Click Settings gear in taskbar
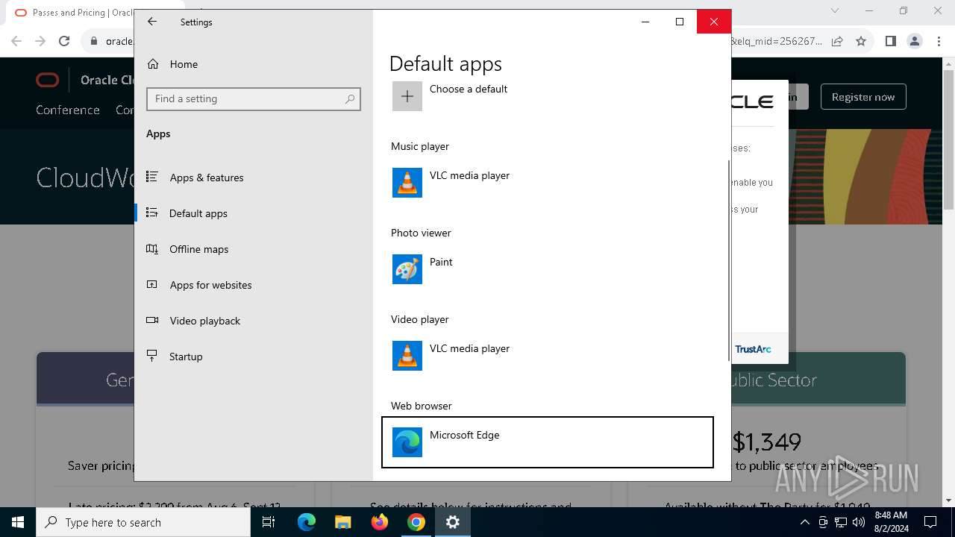955x537 pixels. point(453,522)
